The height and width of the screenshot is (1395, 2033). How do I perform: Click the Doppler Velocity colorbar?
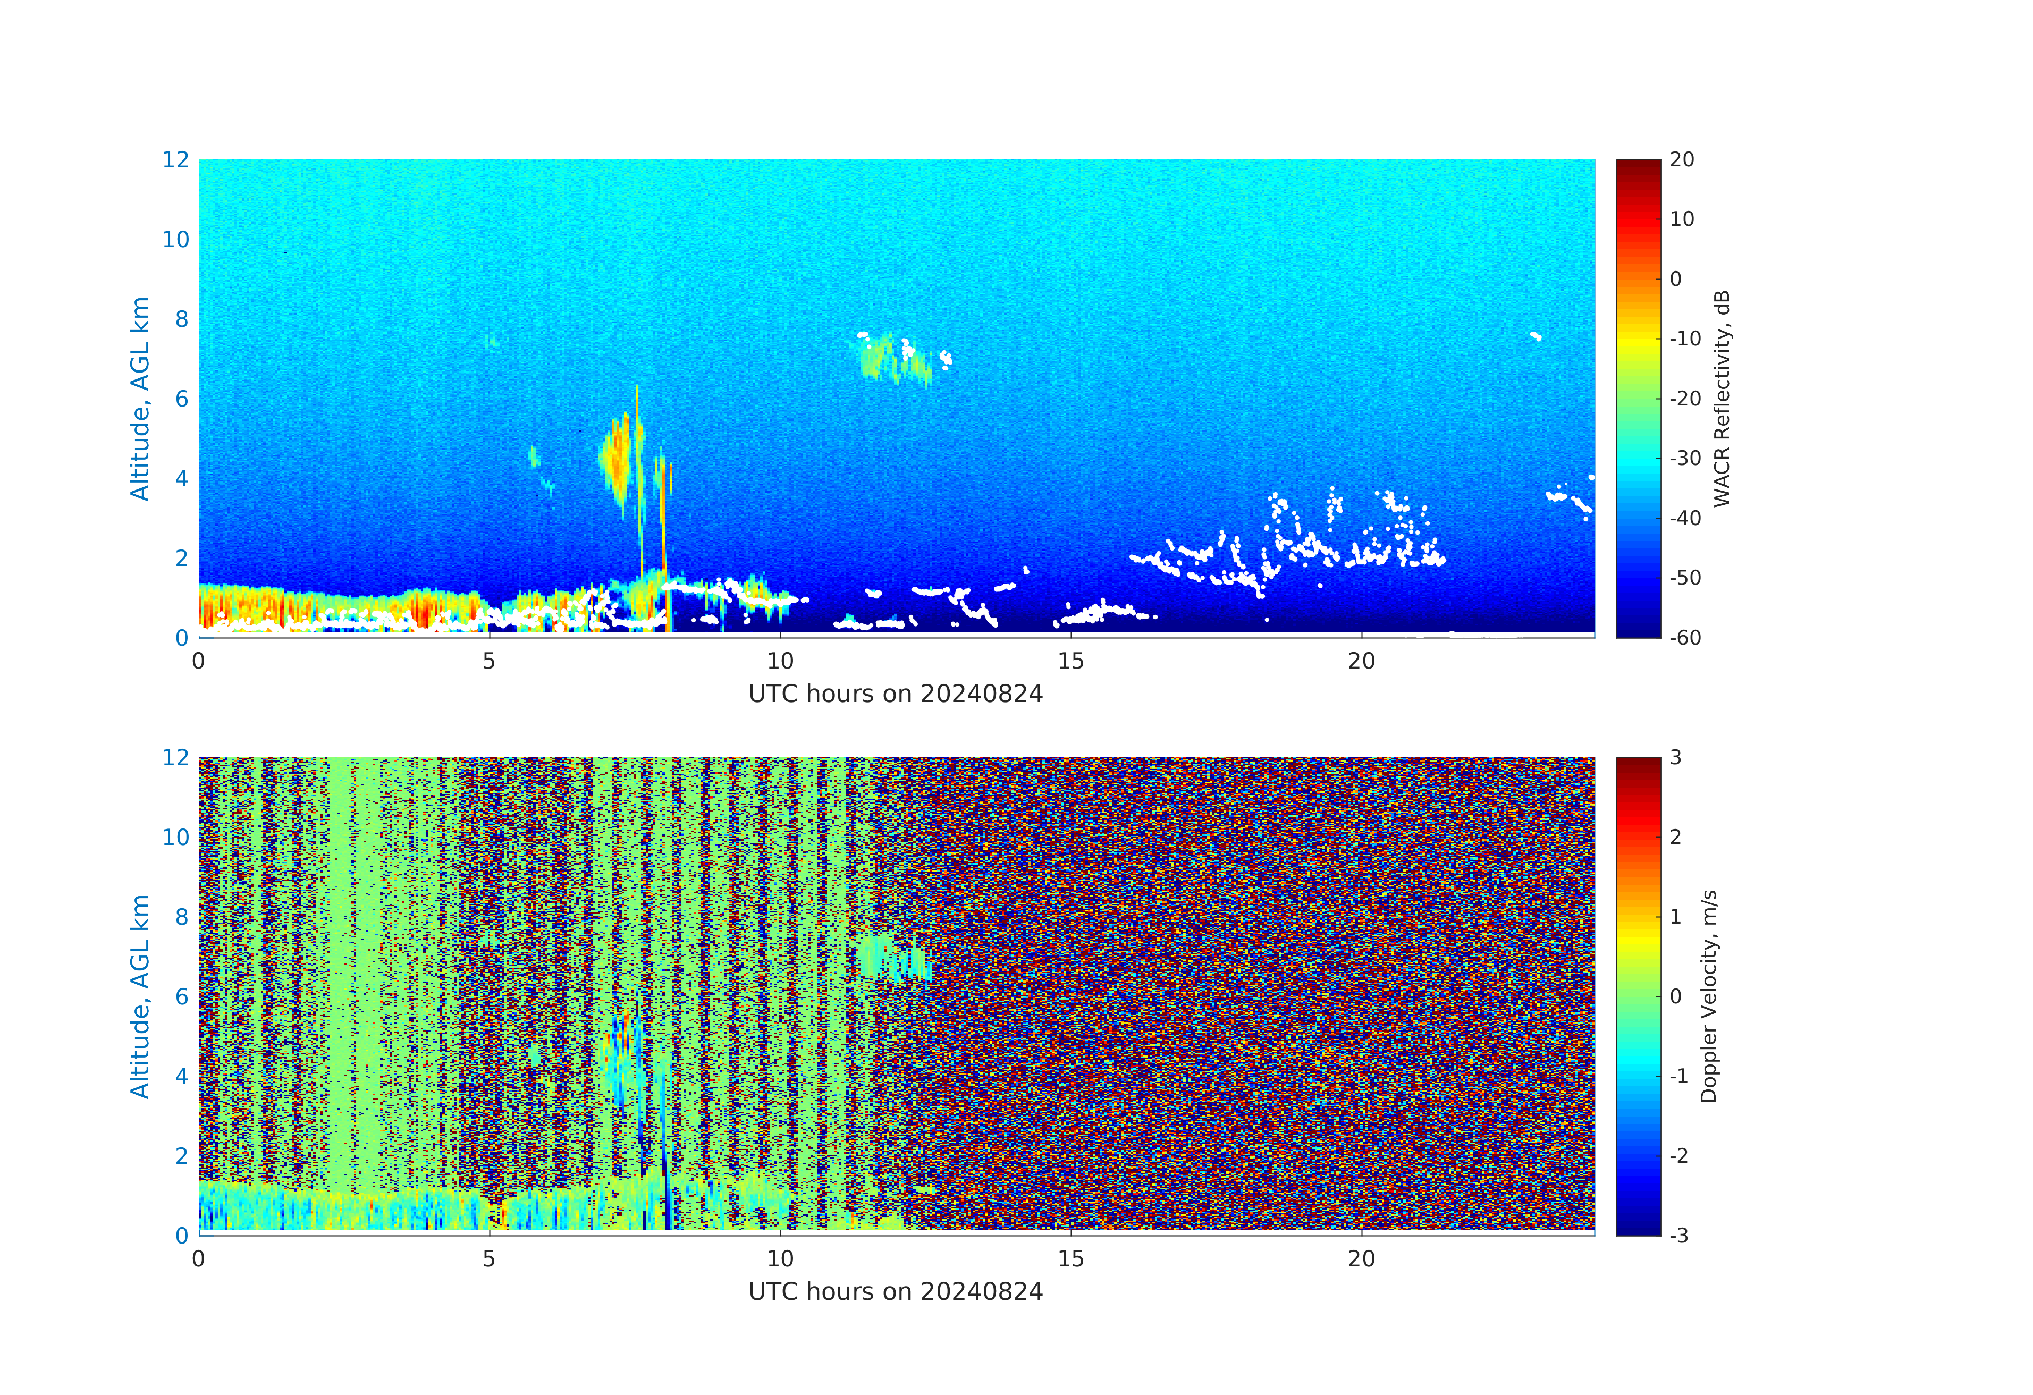(1638, 995)
